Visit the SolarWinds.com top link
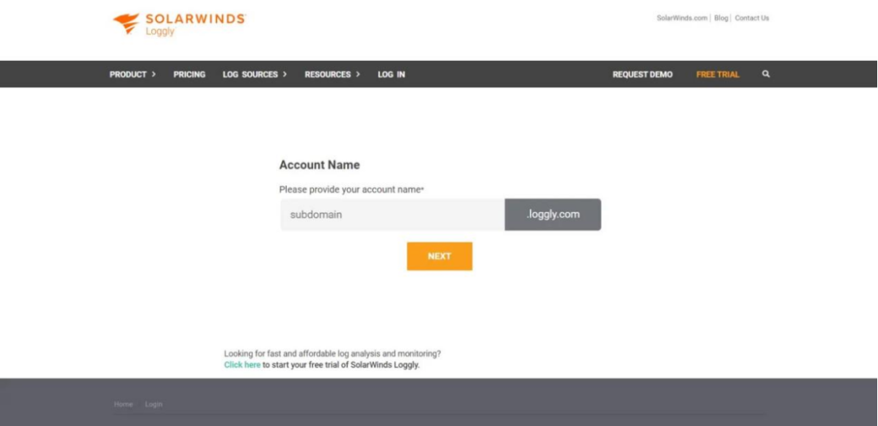The width and height of the screenshot is (878, 426). [681, 18]
